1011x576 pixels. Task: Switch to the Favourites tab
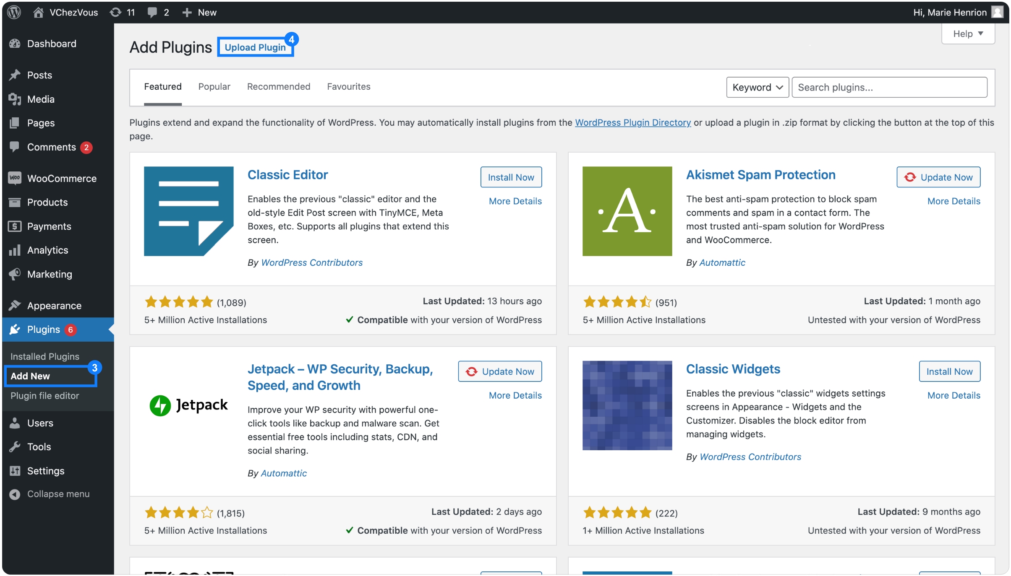click(349, 86)
